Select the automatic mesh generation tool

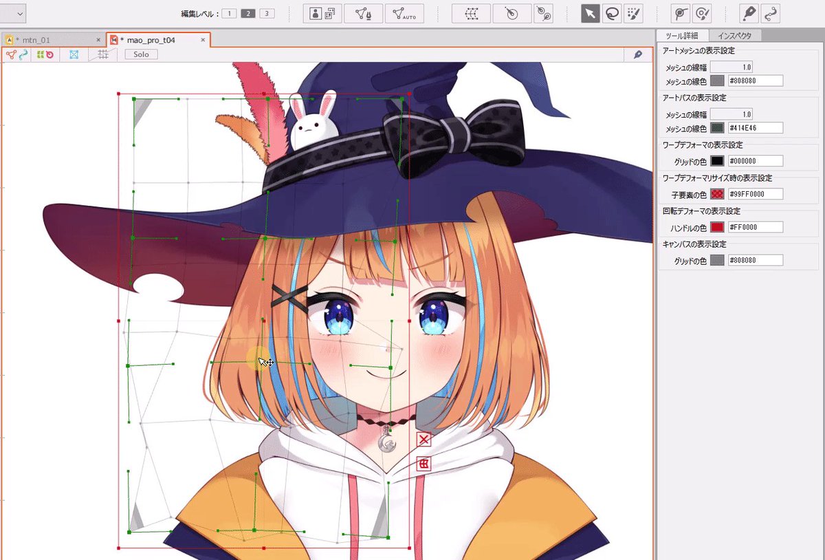[x=405, y=13]
